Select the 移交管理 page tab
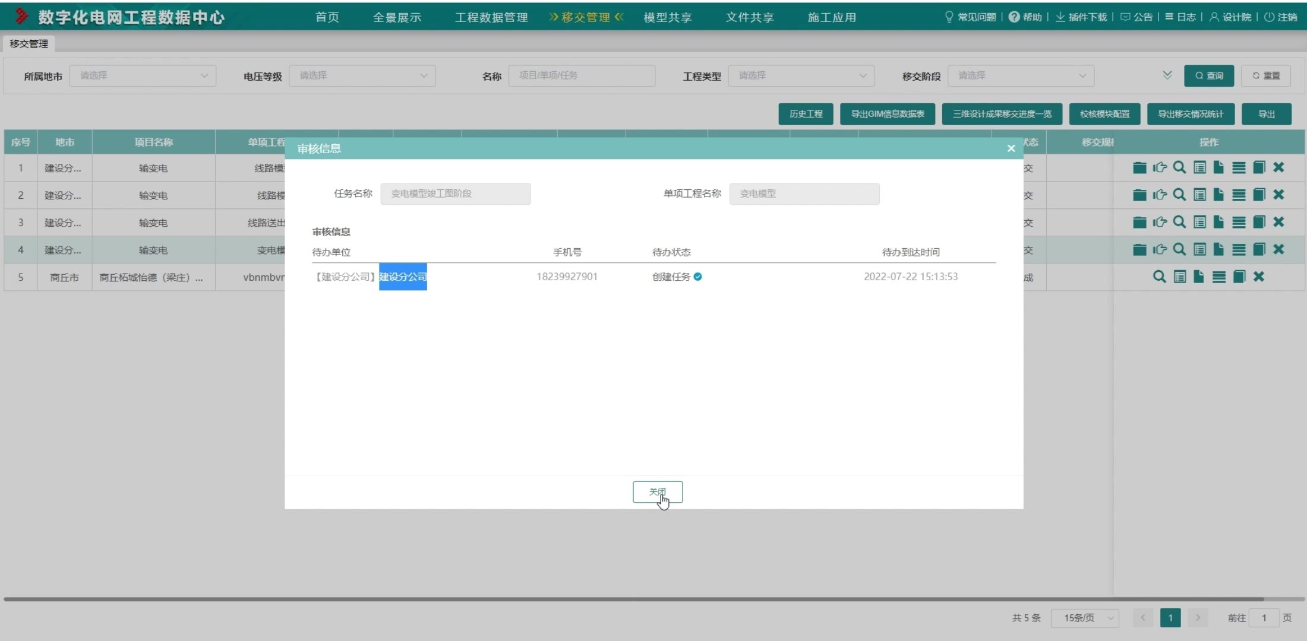The height and width of the screenshot is (641, 1307). point(29,44)
